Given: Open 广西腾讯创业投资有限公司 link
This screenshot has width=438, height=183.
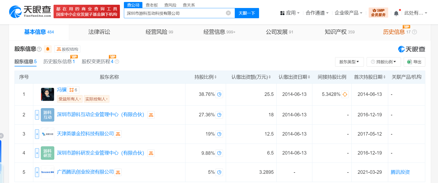Looking at the screenshot, I should pyautogui.click(x=85, y=172).
